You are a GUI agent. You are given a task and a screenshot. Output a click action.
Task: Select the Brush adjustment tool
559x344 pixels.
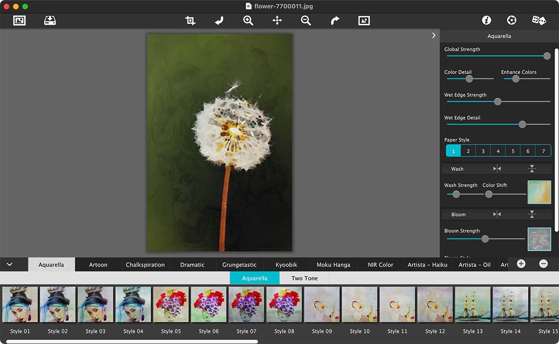tap(219, 20)
